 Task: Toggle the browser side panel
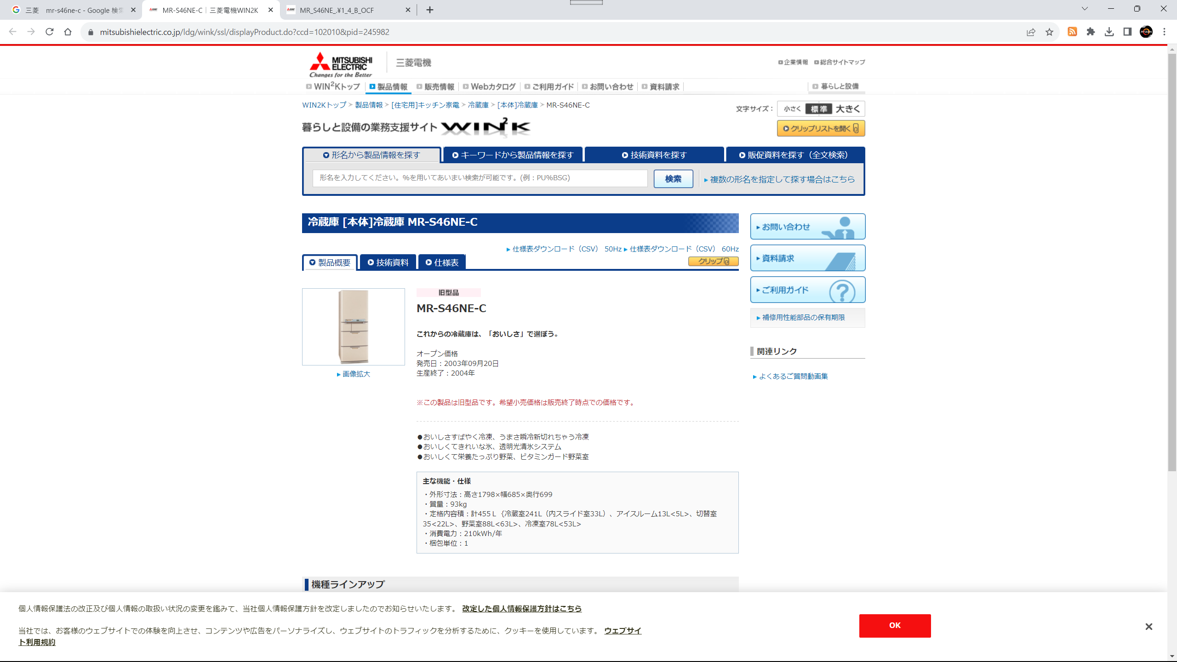coord(1127,32)
